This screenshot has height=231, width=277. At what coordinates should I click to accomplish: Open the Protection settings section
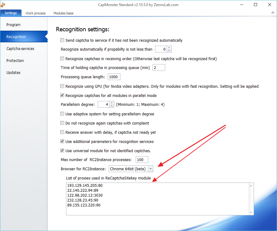point(24,60)
